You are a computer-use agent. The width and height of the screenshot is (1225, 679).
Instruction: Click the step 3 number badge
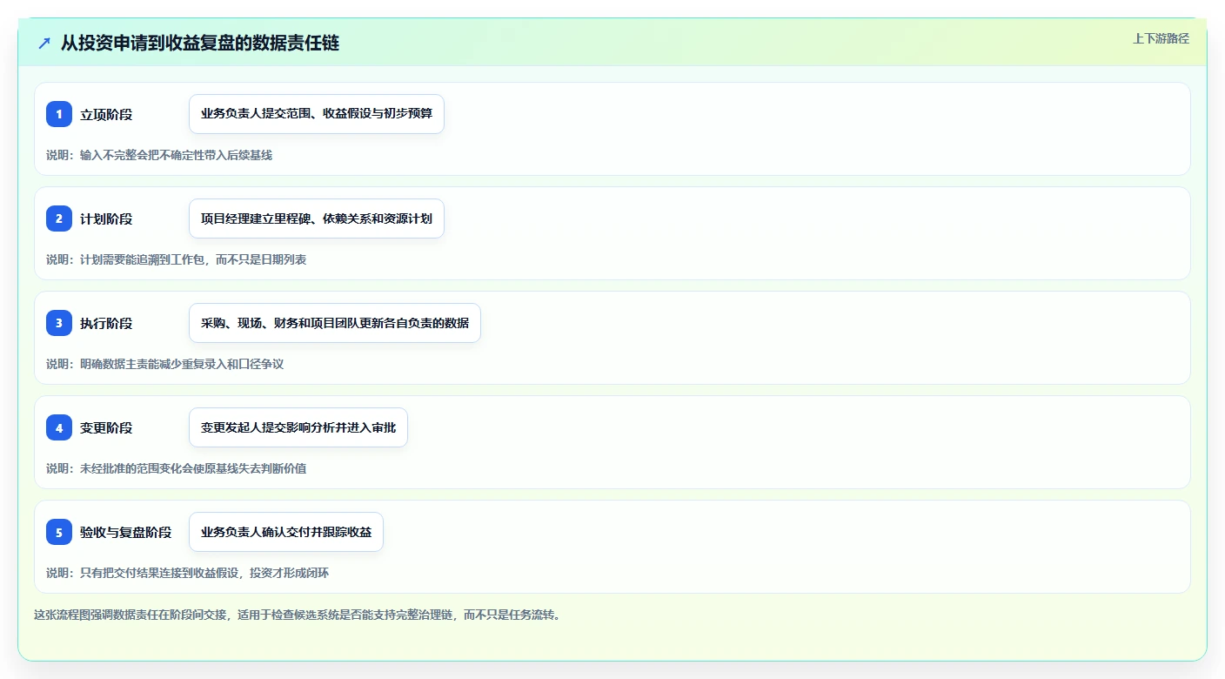(59, 323)
